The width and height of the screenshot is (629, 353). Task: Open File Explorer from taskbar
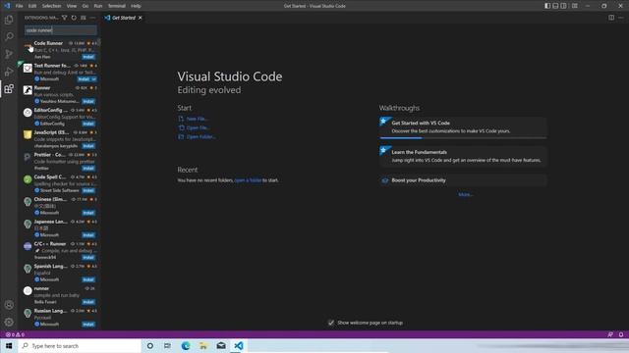pos(203,346)
